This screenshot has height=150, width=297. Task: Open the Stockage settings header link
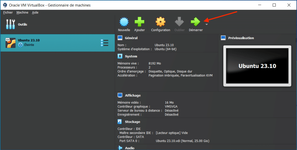(132, 122)
